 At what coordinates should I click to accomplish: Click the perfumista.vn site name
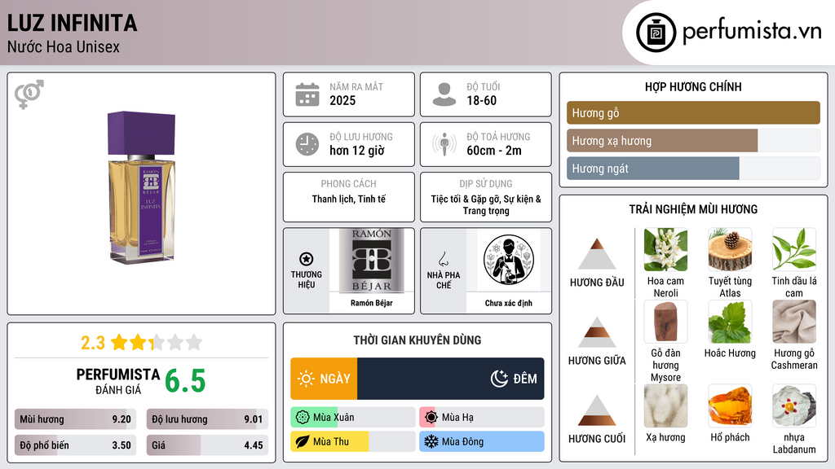752,31
